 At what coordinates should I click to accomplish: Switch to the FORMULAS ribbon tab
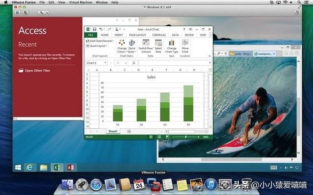click(159, 35)
